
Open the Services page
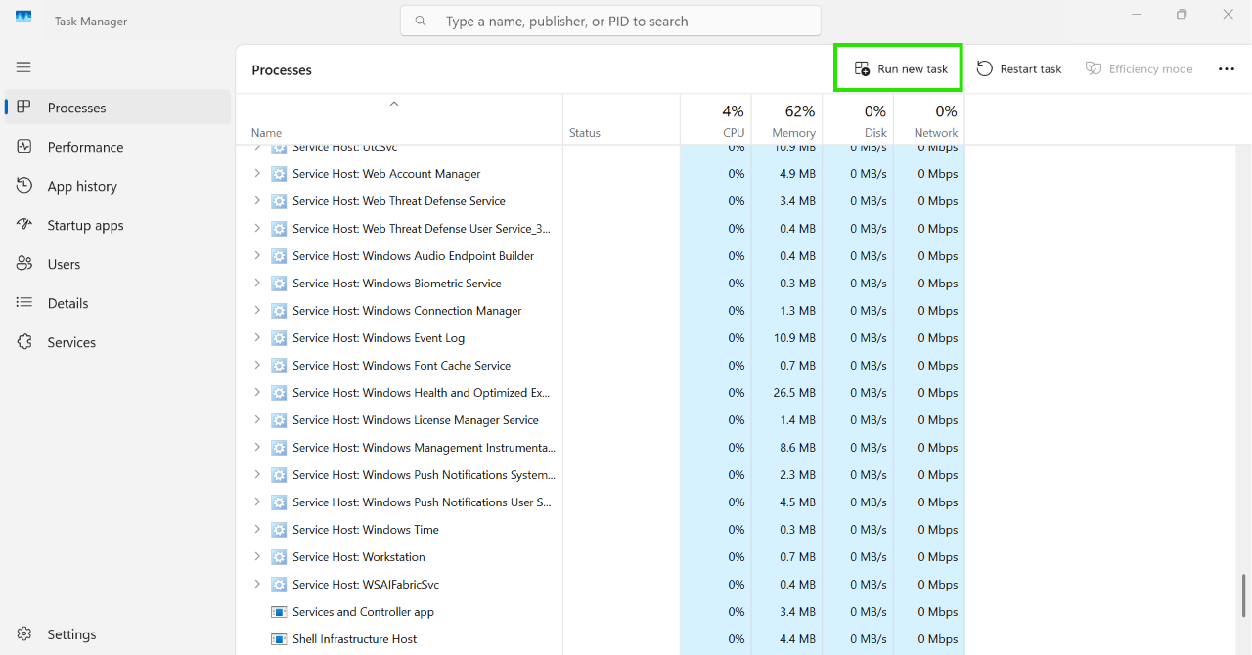[117, 342]
